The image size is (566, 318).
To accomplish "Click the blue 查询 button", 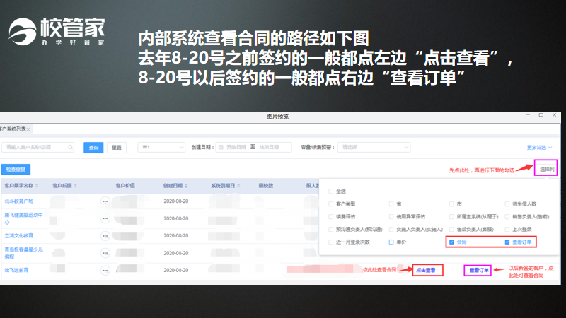I will click(93, 148).
